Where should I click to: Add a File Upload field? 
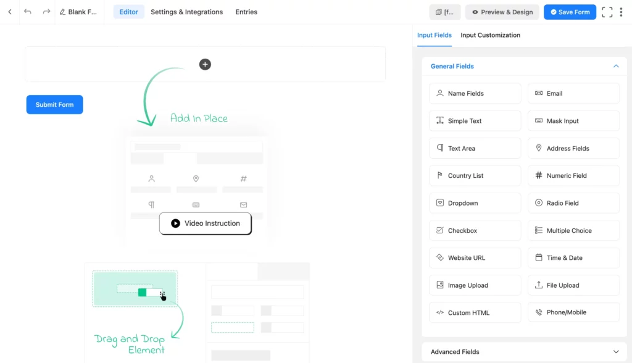(x=573, y=285)
